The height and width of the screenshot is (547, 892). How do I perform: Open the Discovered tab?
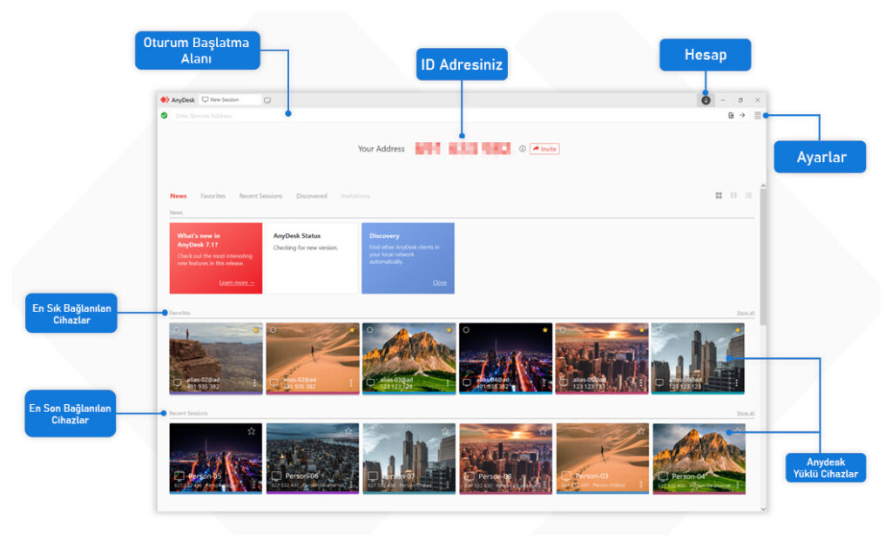311,196
